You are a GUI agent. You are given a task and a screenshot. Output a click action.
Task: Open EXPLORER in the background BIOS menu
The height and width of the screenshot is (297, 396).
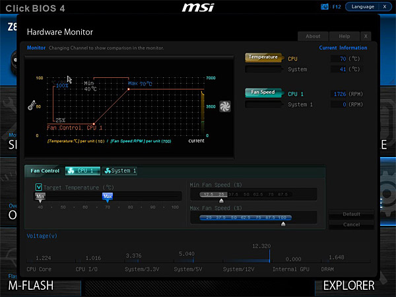pos(348,286)
